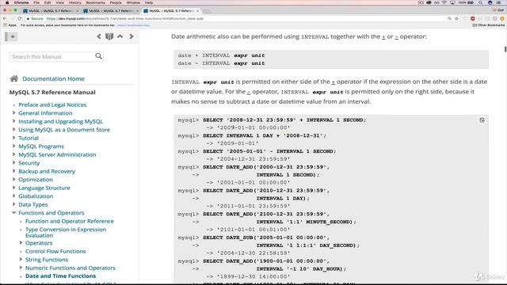Screen dimensions: 507x285
Task: Open the Wi-Fi status menu
Action: (444, 2)
